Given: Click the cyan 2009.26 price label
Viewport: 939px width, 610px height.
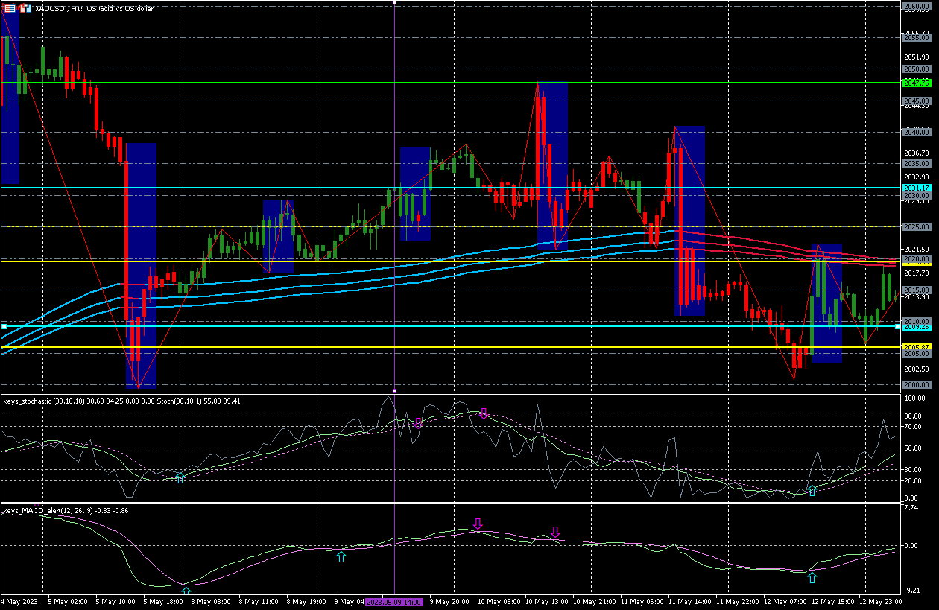Looking at the screenshot, I should tap(916, 327).
